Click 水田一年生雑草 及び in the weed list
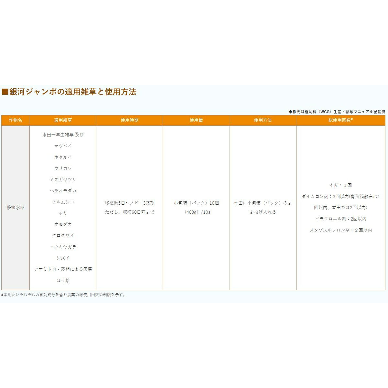 [63, 135]
